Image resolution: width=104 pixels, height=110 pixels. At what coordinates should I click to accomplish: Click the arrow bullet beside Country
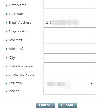[x=7, y=83]
